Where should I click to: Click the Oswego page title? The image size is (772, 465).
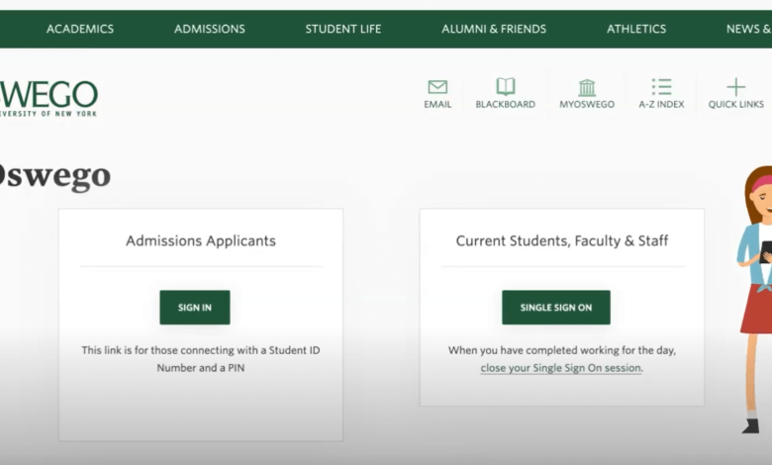tap(54, 176)
